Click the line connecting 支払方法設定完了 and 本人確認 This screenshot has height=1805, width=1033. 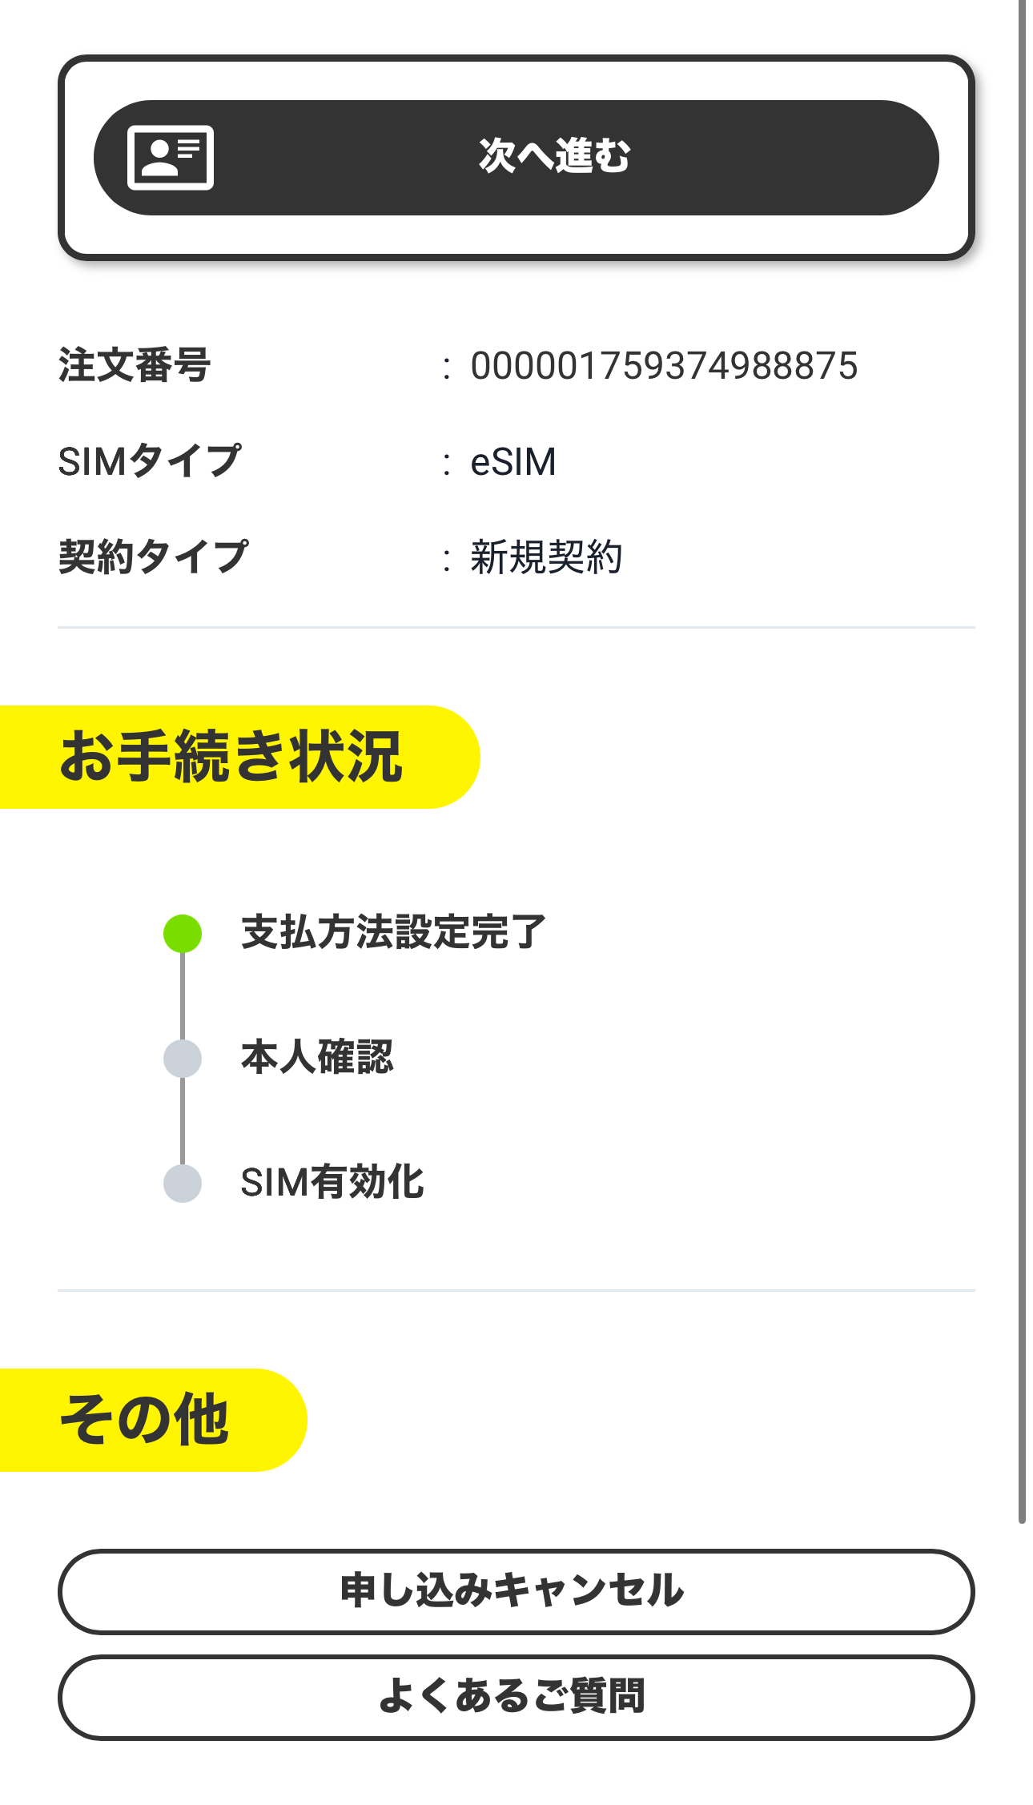point(183,996)
